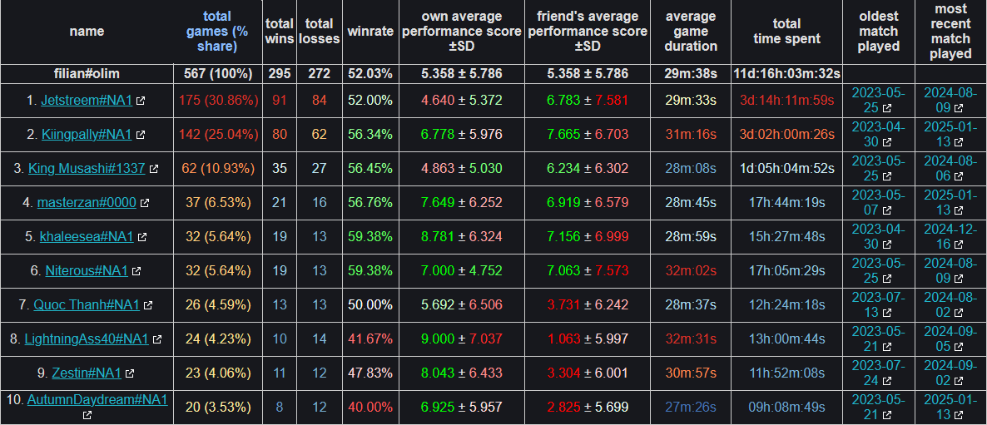
Task: Open Niterous#NA1 profile link
Action: [87, 271]
